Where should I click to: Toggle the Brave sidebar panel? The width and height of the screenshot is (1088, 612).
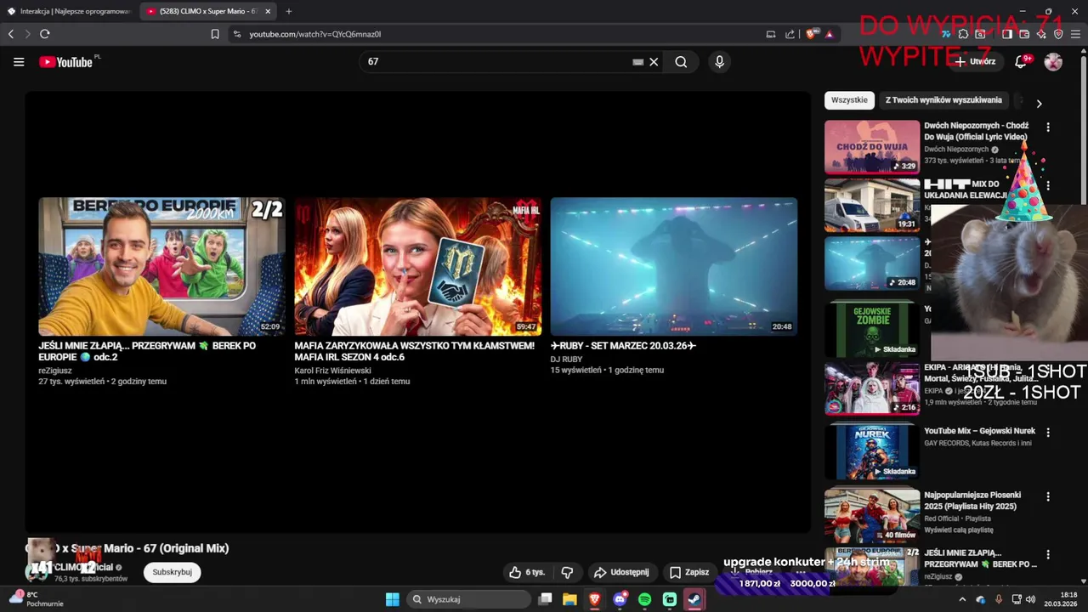[1007, 34]
